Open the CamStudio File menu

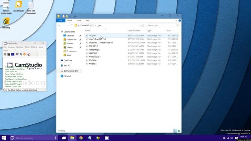pos(5,47)
